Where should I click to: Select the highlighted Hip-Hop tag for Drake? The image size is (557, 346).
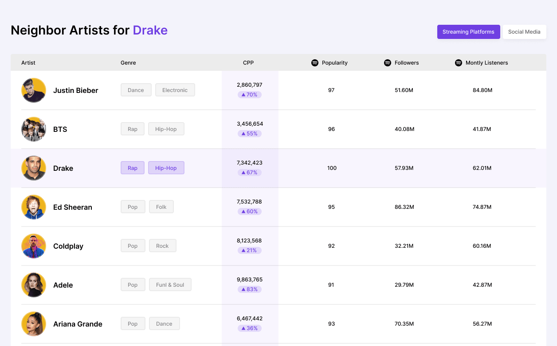coord(166,168)
